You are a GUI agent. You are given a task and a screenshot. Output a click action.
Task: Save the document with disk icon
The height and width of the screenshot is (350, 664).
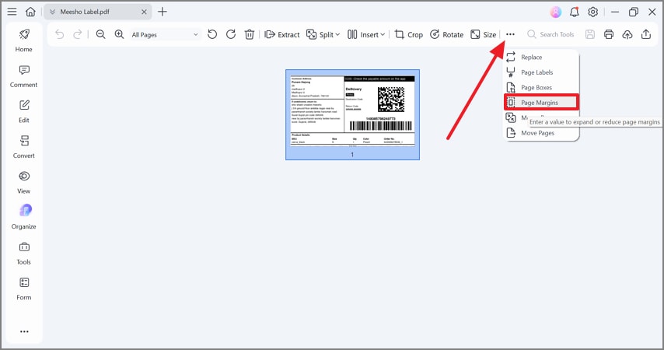[590, 34]
